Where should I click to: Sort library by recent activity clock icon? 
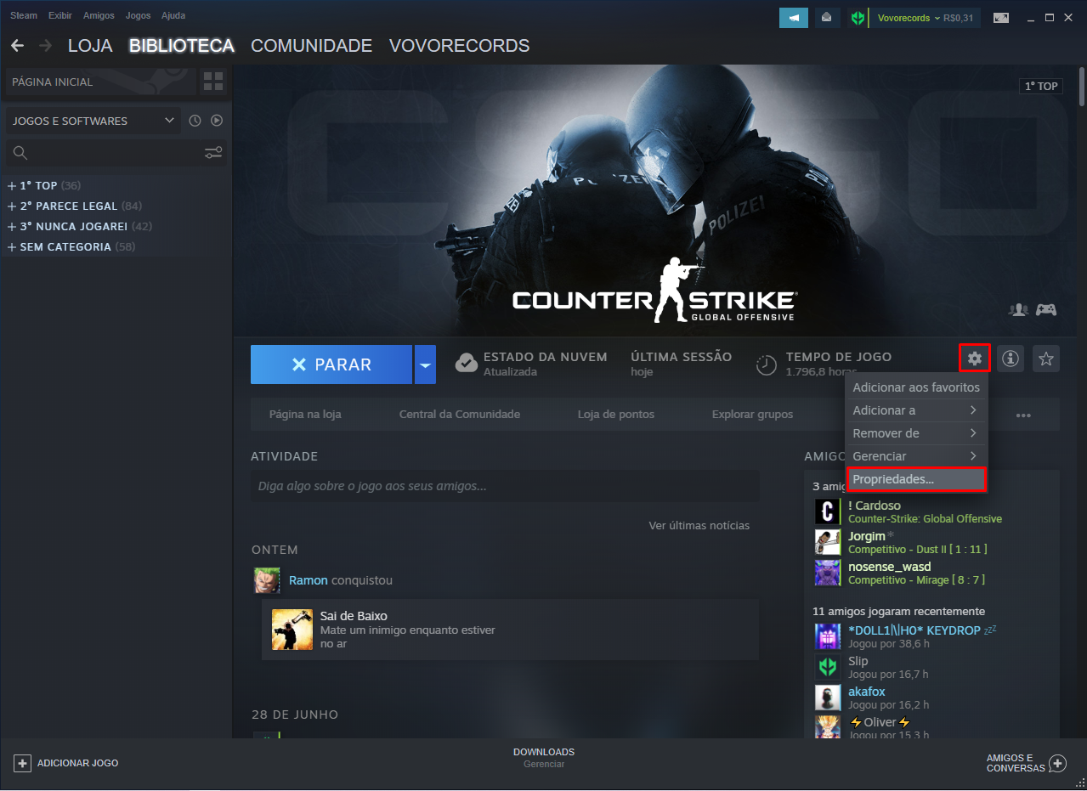pyautogui.click(x=195, y=121)
